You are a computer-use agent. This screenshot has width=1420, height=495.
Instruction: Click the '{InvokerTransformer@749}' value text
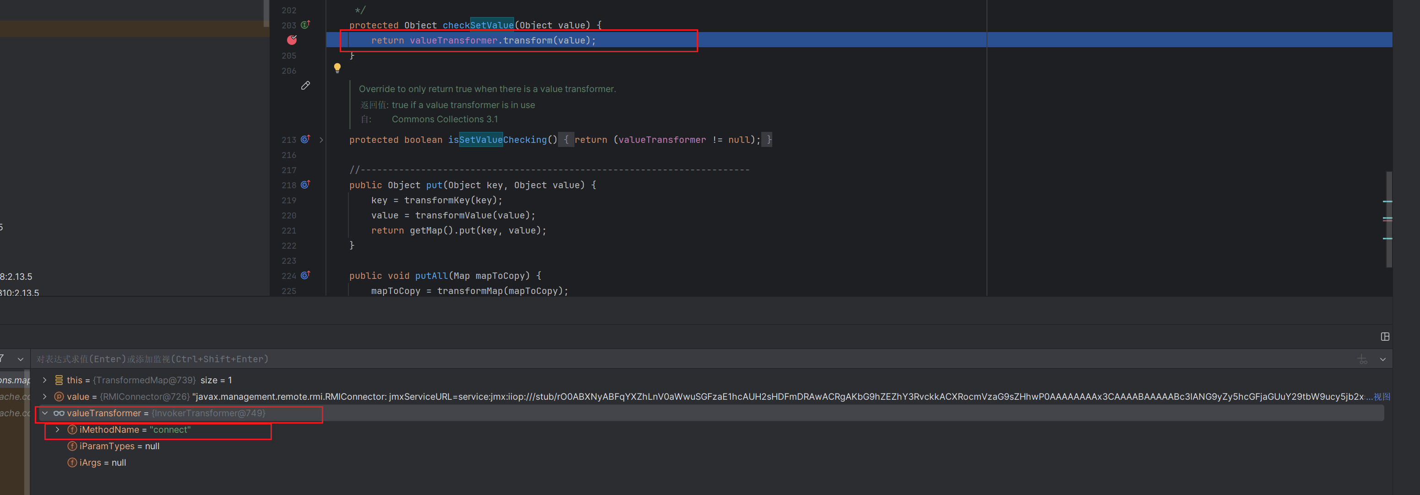tap(208, 413)
